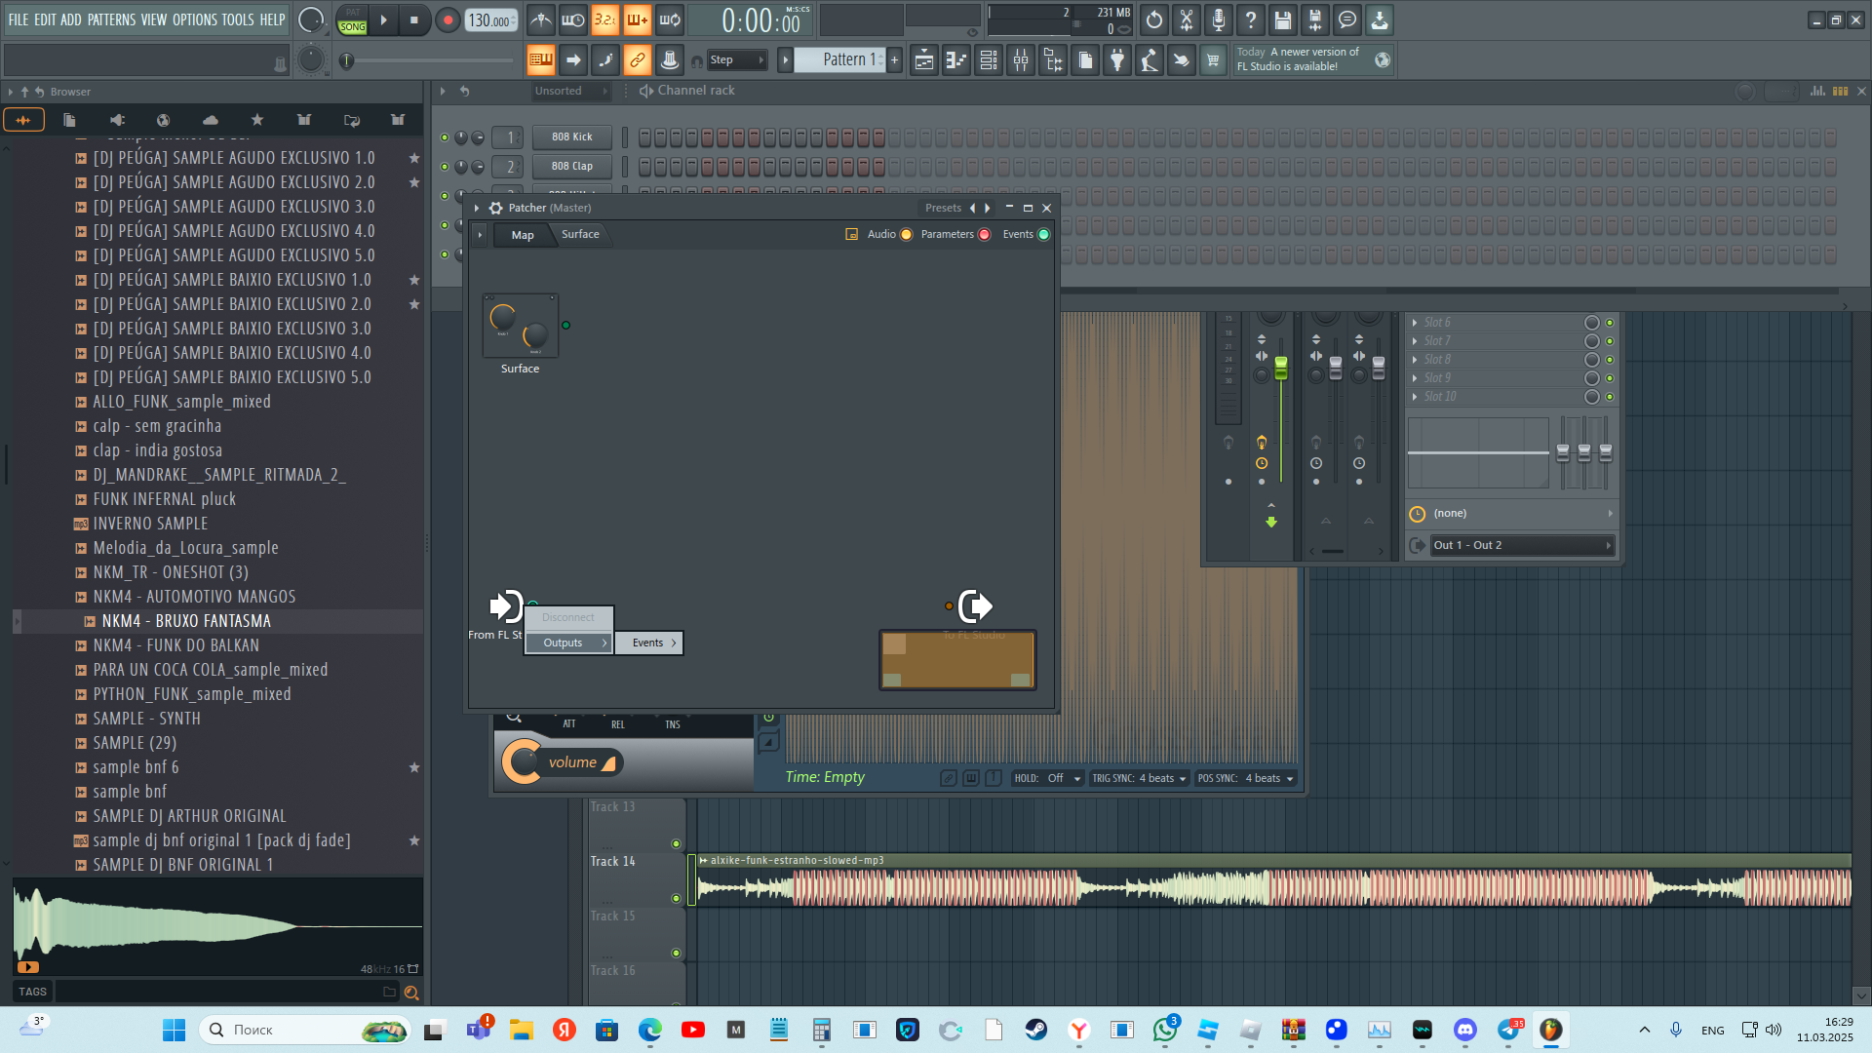Open the Mixer toolbar icon
This screenshot has width=1872, height=1053.
[1021, 60]
